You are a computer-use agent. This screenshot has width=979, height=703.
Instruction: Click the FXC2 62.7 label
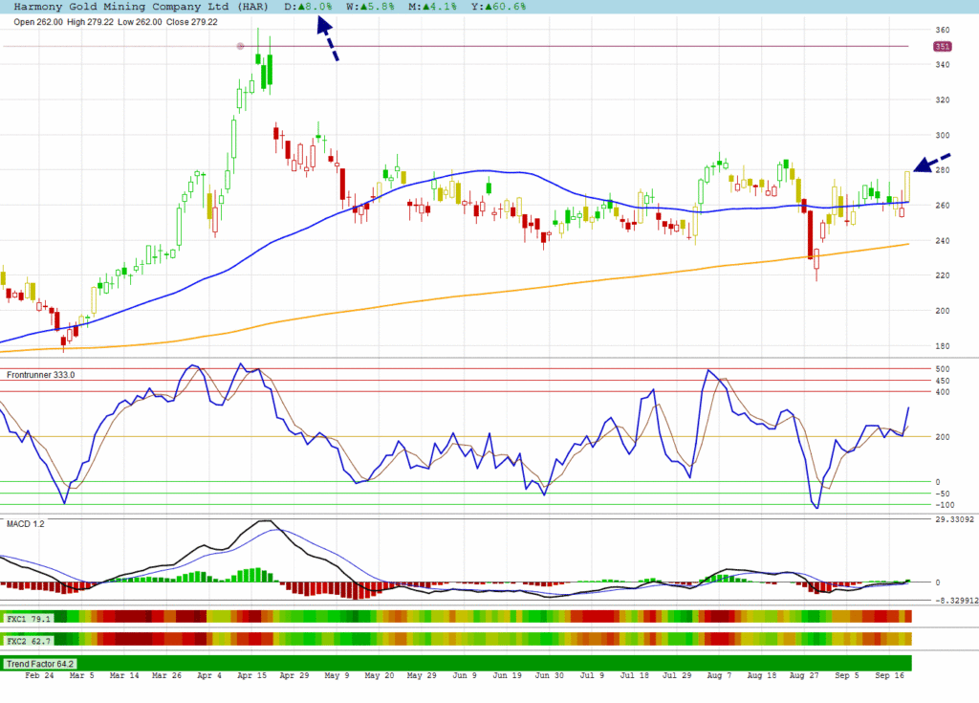pos(27,639)
